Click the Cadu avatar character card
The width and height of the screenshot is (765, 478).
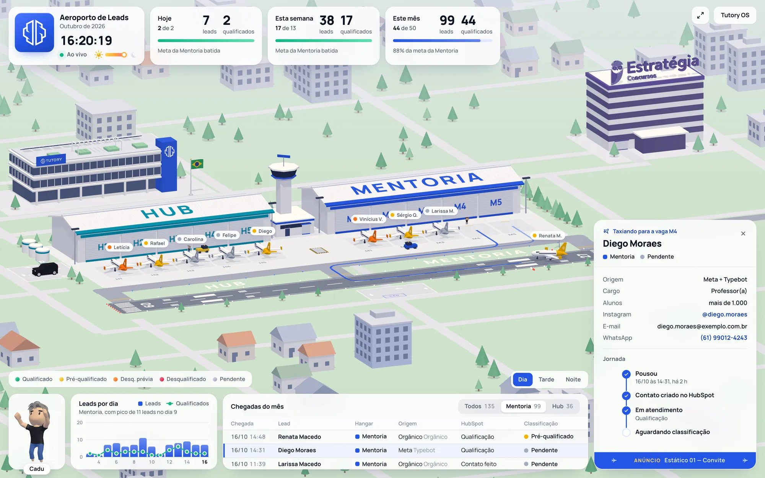[37, 432]
